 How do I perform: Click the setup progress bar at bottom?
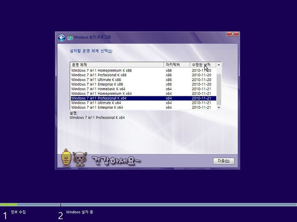(x=148, y=204)
